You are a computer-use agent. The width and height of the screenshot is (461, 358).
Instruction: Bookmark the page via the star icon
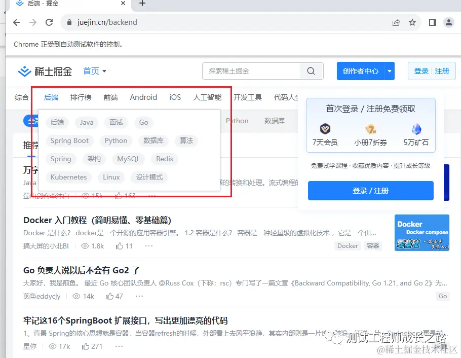(x=412, y=22)
